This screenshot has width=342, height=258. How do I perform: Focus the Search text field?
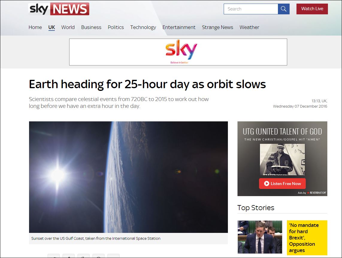click(251, 9)
